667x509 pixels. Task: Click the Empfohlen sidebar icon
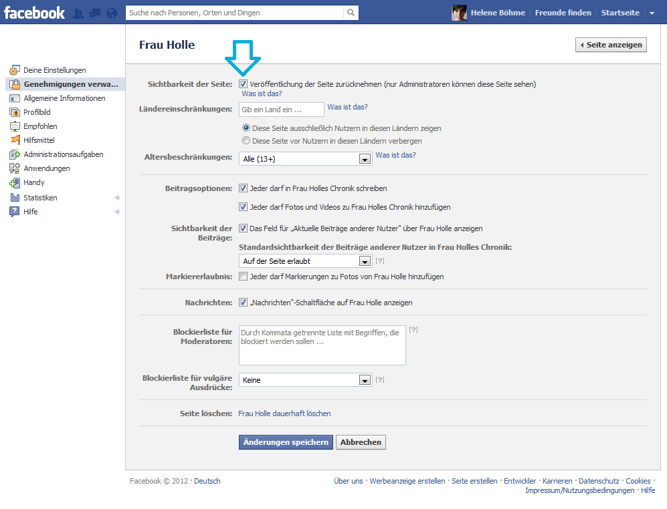point(15,126)
